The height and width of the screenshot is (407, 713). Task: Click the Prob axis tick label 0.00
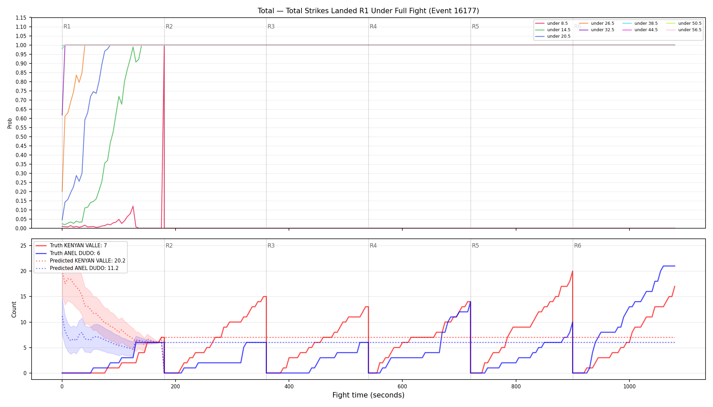[21, 228]
